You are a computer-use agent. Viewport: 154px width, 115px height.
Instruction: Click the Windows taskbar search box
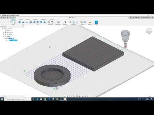18,99
